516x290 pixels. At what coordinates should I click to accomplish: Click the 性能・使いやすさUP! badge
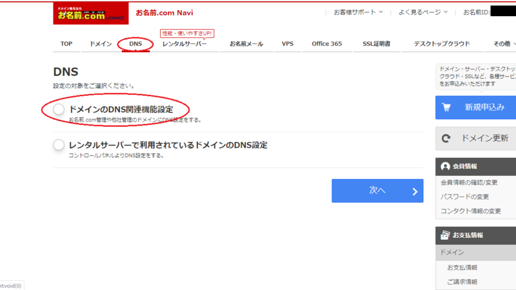click(x=187, y=34)
